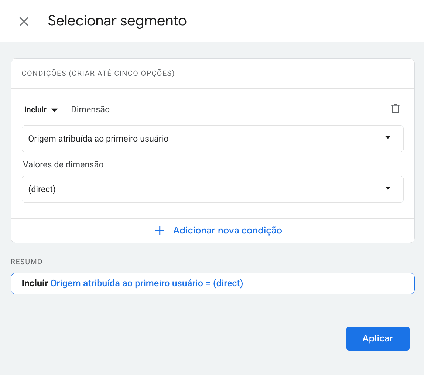This screenshot has height=375, width=424.
Task: Open the Origem atribuída ao primeiro usuário dimension dropdown
Action: click(212, 138)
